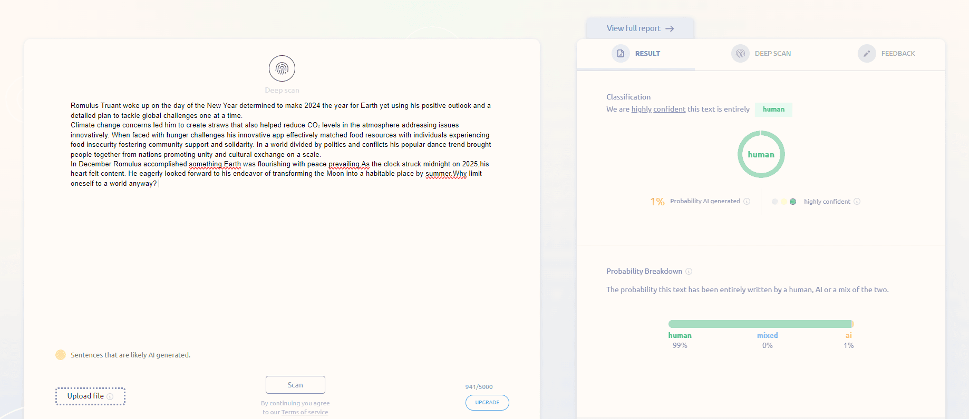Click the underlined highly confident text
The image size is (969, 419).
[658, 109]
